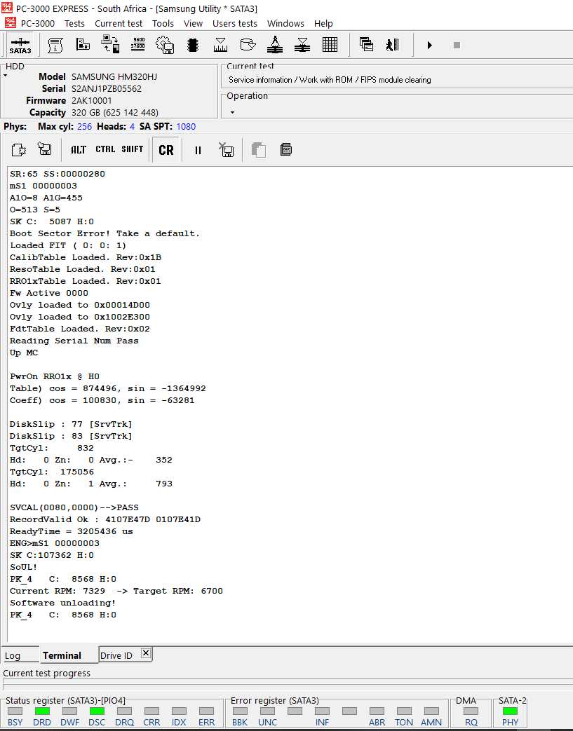Toggle the SHIFT key modifier
The width and height of the screenshot is (573, 731).
[132, 149]
